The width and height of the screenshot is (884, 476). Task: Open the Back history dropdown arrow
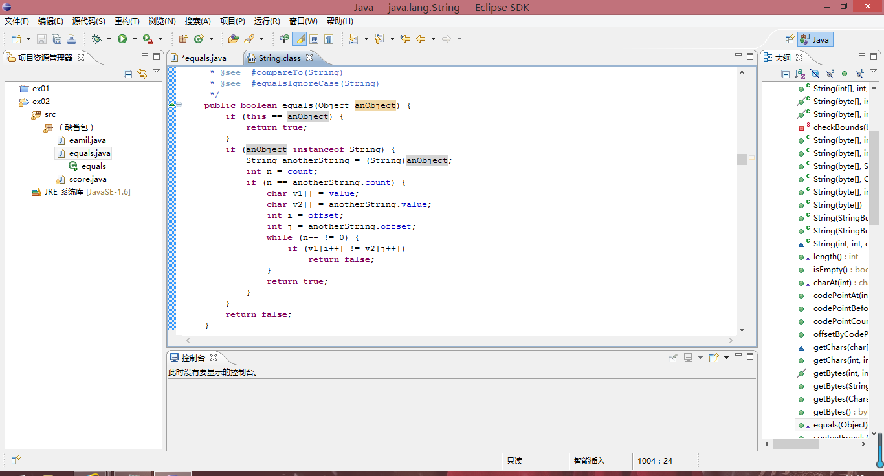433,39
